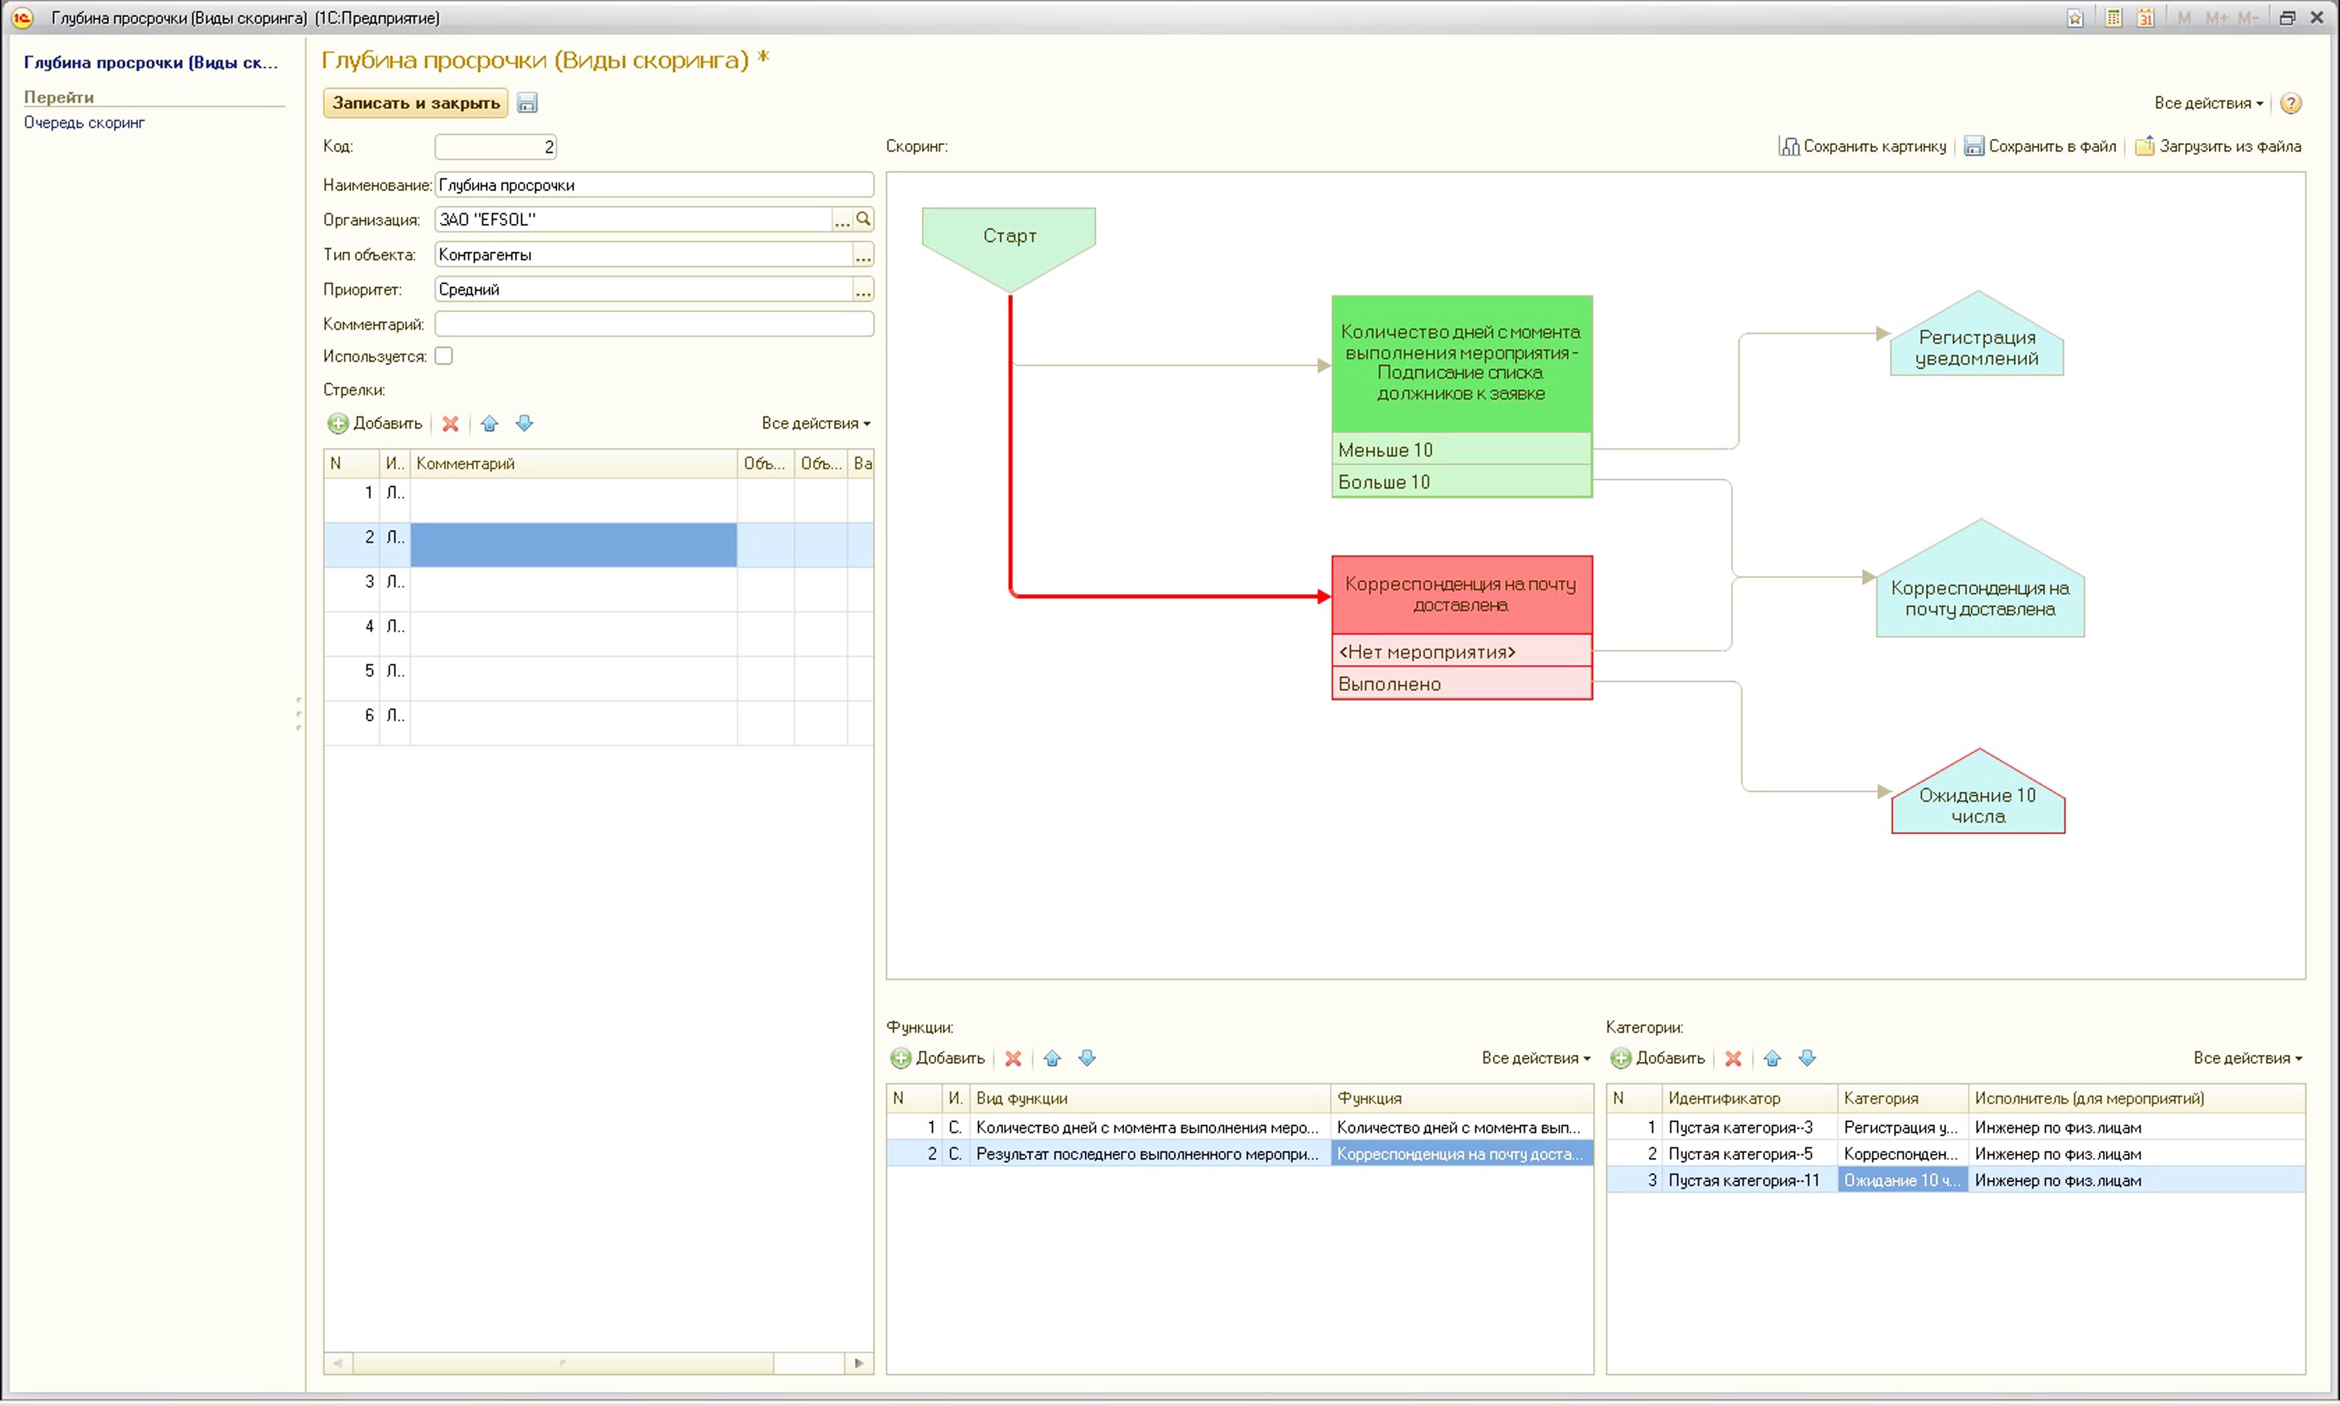Image resolution: width=2340 pixels, height=1406 pixels.
Task: Click Добавить in Категории panel
Action: [x=1657, y=1059]
